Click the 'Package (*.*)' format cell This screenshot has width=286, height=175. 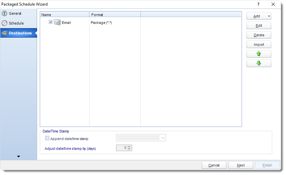(101, 23)
